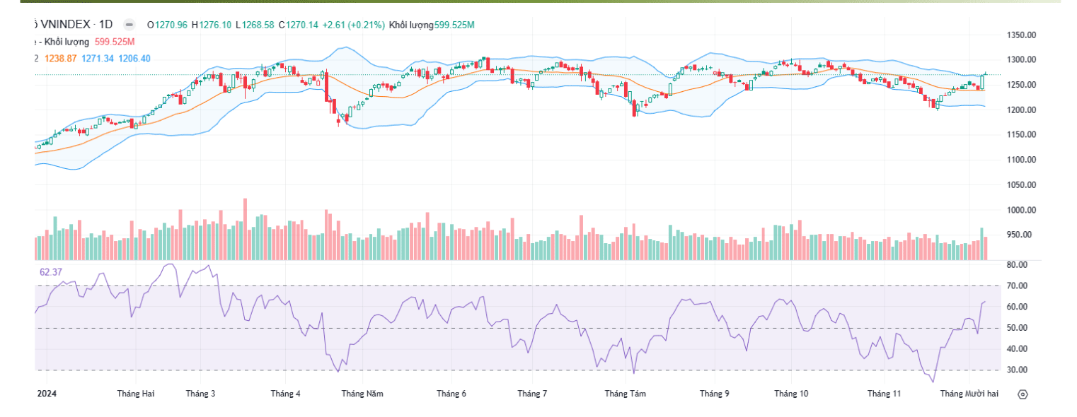Click the 1100.00 price scale label
Viewport: 1077px width, 417px height.
click(1021, 160)
